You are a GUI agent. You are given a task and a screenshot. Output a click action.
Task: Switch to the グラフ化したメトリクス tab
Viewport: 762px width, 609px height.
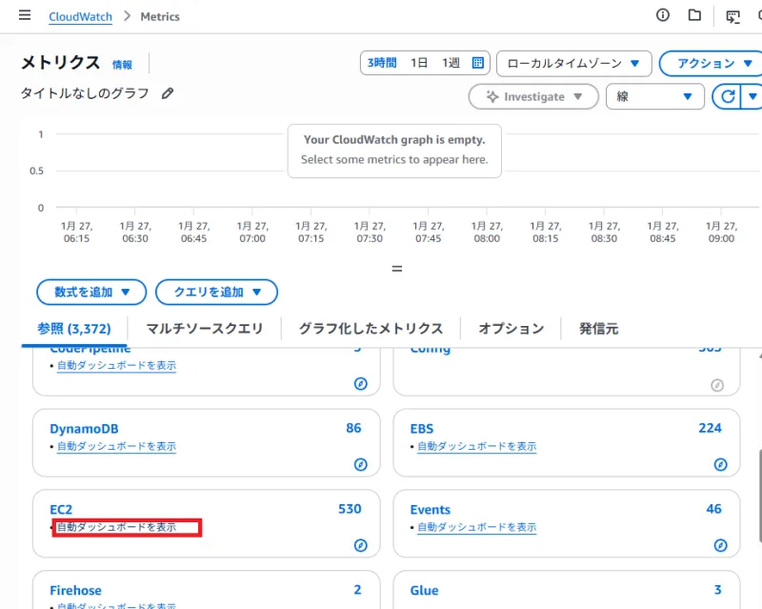pos(371,328)
